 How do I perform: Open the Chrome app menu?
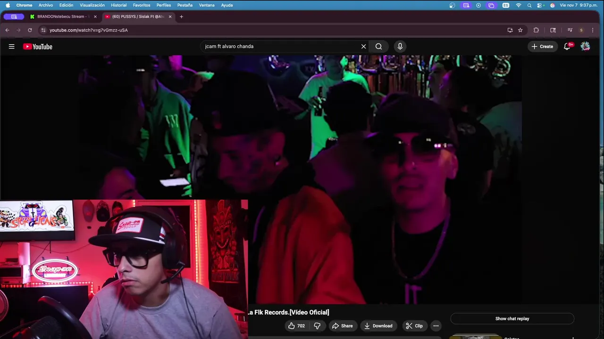24,5
